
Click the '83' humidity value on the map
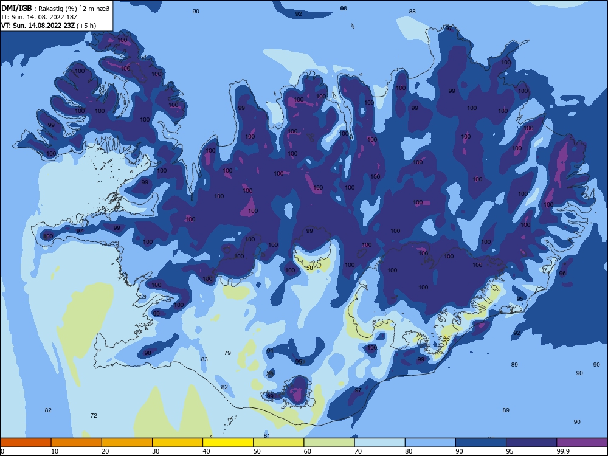(204, 359)
